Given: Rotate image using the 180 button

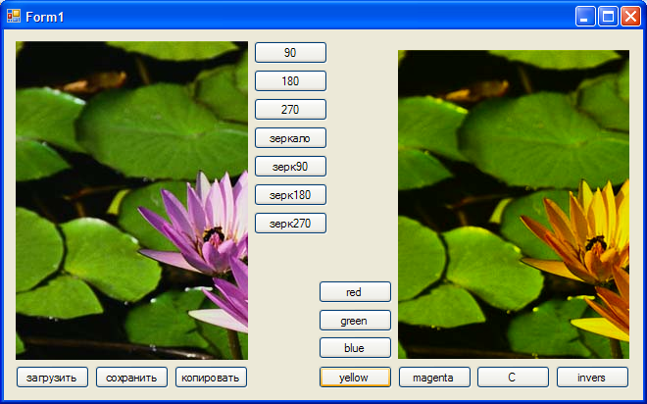Looking at the screenshot, I should 290,80.
